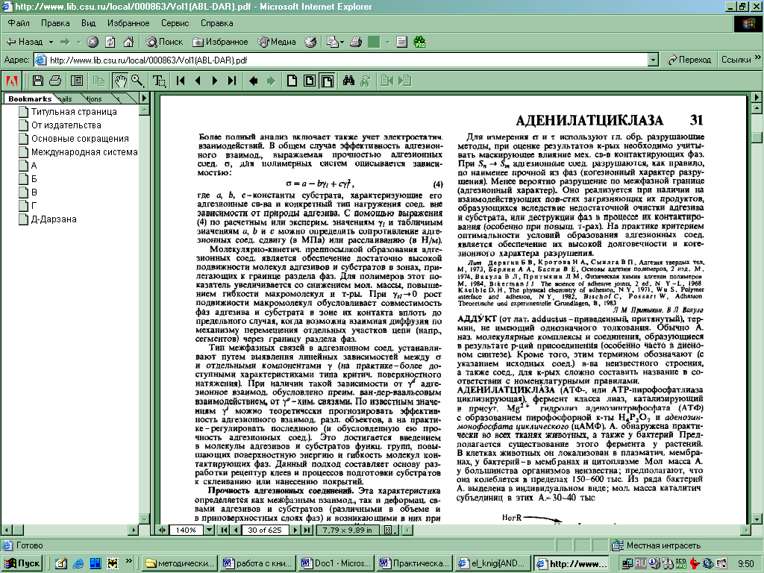764x573 pixels.
Task: Open Назад history dropdown arrow
Action: click(51, 42)
